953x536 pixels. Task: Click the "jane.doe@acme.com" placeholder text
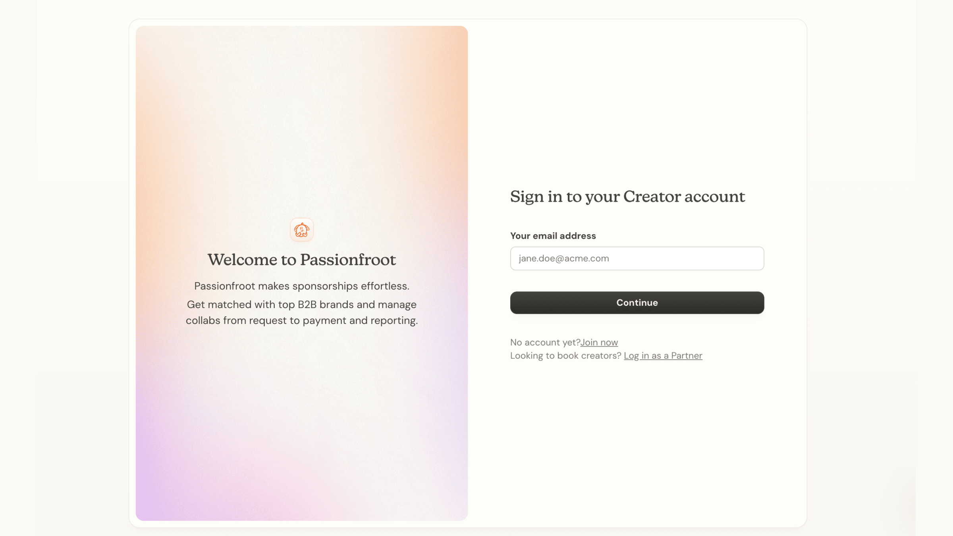click(563, 258)
